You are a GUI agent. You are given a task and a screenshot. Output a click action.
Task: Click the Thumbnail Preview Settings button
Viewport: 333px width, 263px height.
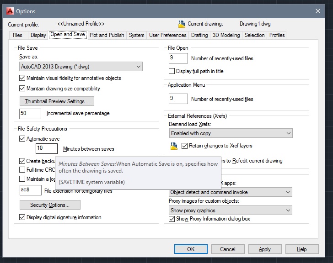57,101
